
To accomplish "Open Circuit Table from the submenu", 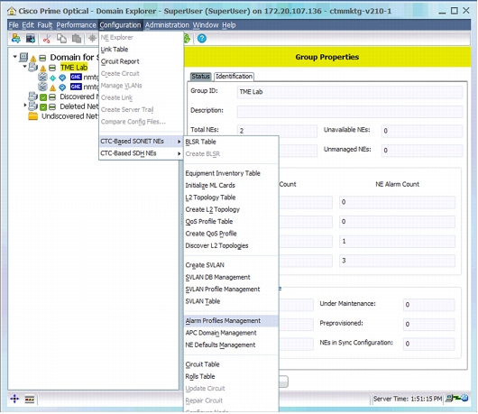I will [232, 364].
